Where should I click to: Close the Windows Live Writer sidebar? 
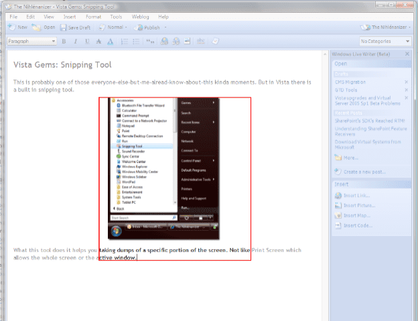click(x=407, y=54)
